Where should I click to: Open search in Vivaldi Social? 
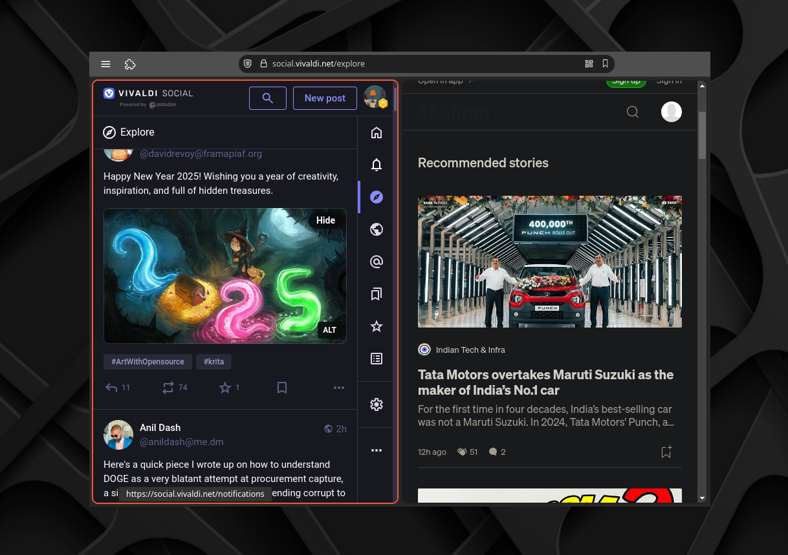click(268, 98)
